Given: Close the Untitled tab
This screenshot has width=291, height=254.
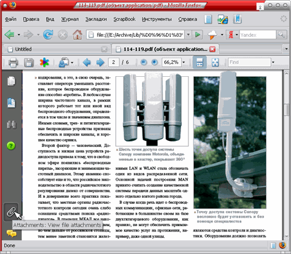Looking at the screenshot, I should coord(104,49).
